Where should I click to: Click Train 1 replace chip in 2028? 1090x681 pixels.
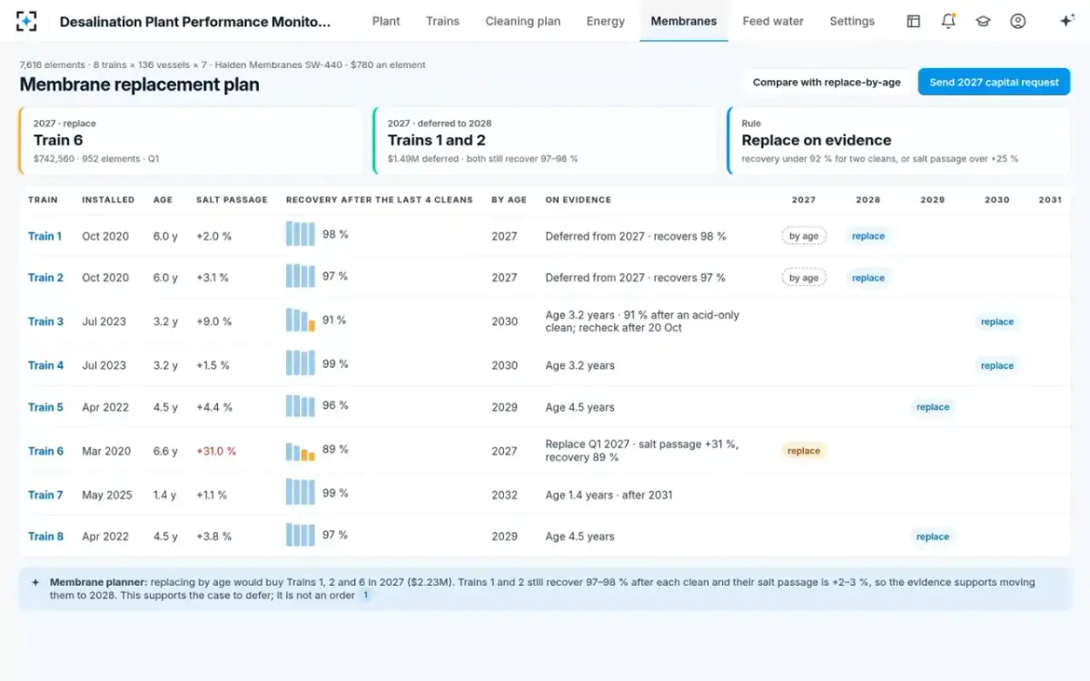tap(868, 236)
